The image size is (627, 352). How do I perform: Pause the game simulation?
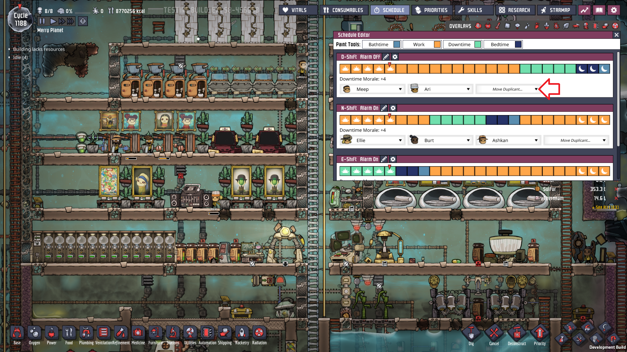[x=42, y=22]
